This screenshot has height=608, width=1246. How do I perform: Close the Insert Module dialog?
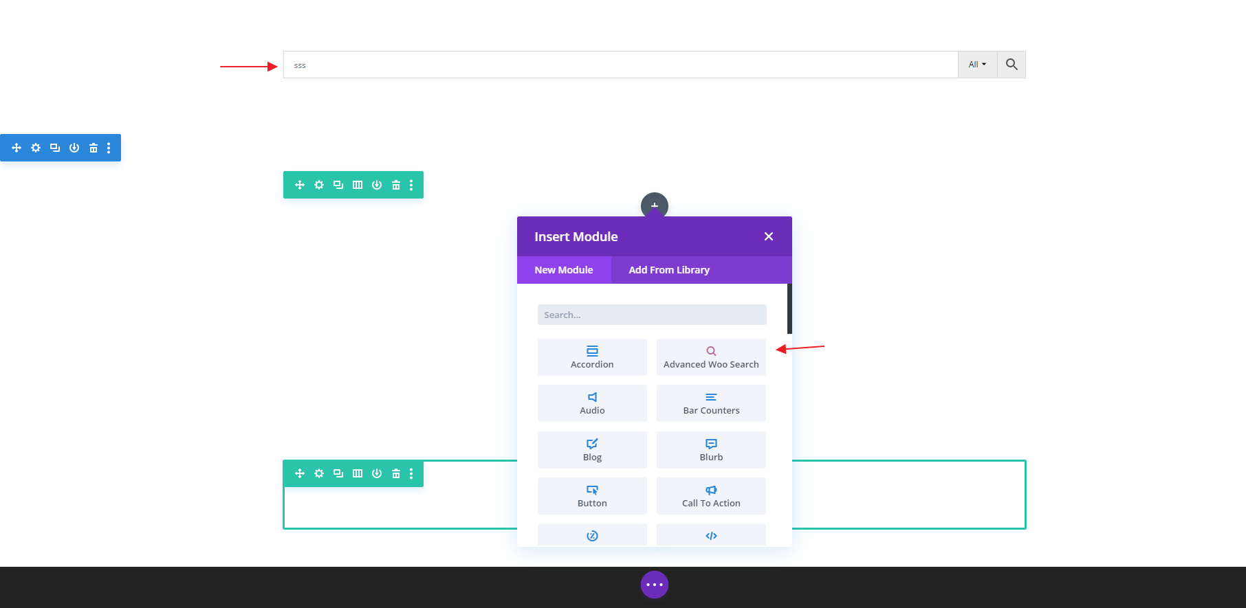tap(769, 236)
